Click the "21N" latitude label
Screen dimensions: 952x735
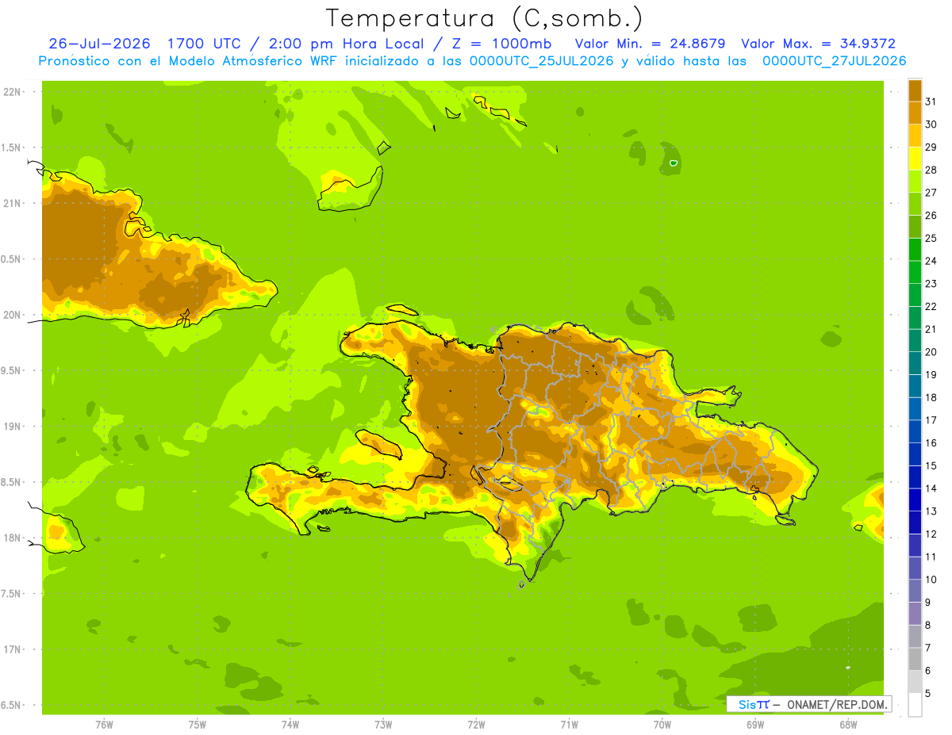point(11,203)
